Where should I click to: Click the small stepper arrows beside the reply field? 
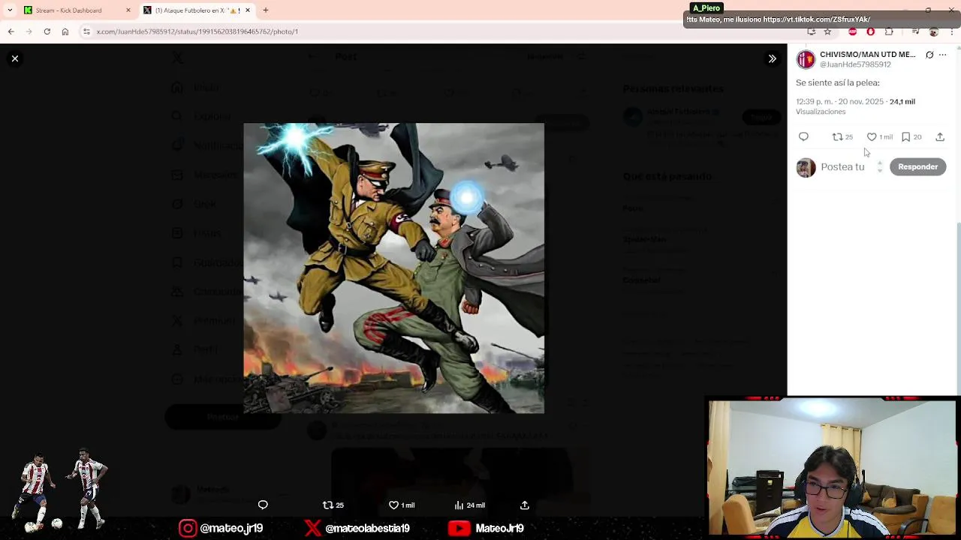[x=879, y=166]
